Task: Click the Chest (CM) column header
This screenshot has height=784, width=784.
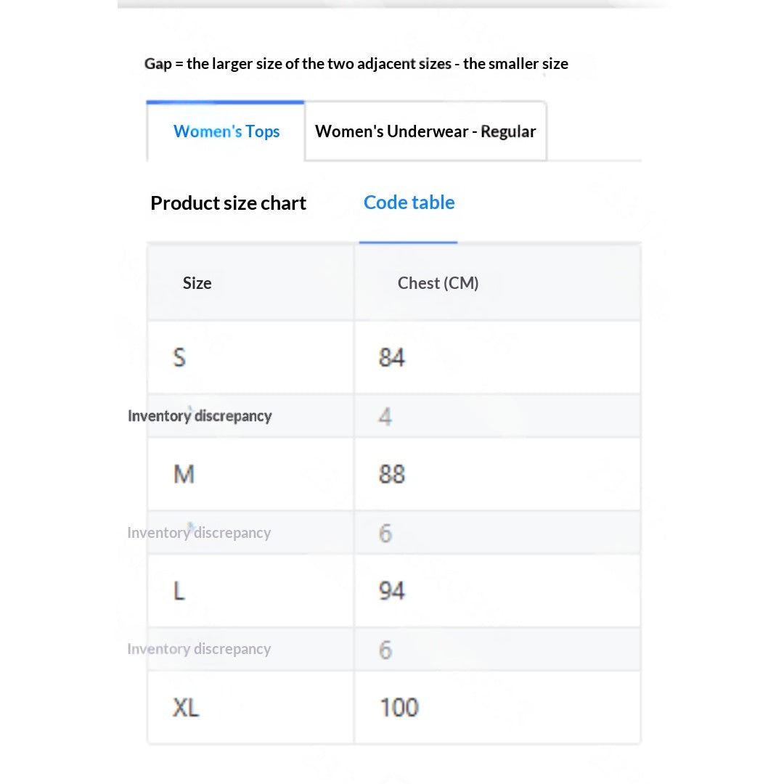Action: (438, 283)
